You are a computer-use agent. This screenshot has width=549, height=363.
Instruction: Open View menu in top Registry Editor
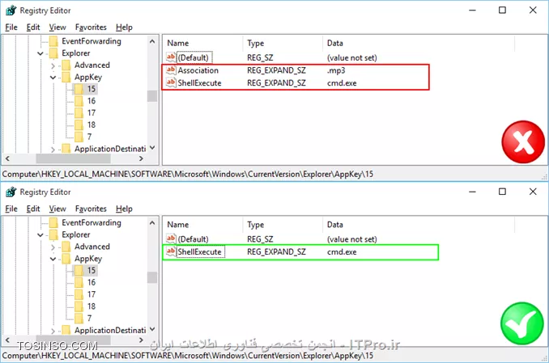point(57,27)
